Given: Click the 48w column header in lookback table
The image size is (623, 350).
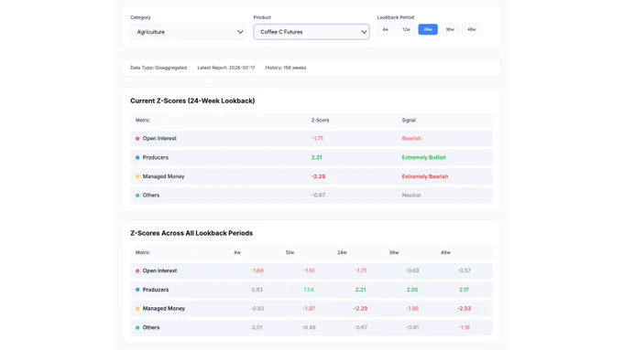Looking at the screenshot, I should pyautogui.click(x=445, y=252).
